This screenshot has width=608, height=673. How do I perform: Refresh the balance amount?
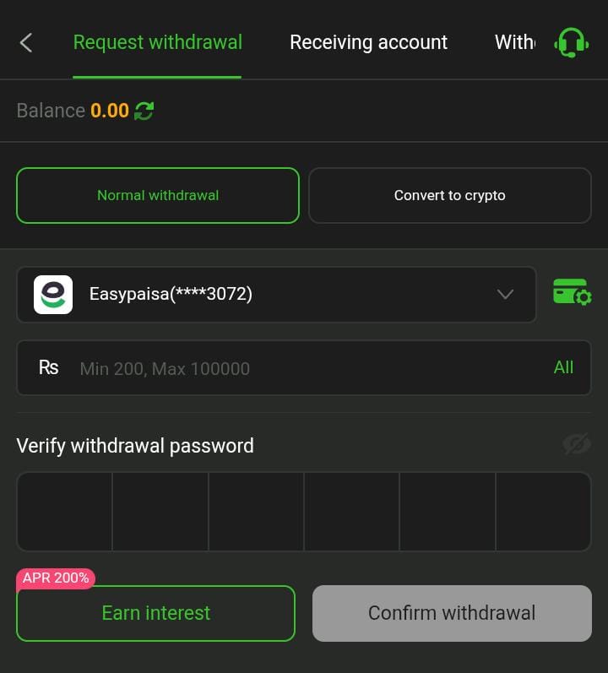coord(144,111)
